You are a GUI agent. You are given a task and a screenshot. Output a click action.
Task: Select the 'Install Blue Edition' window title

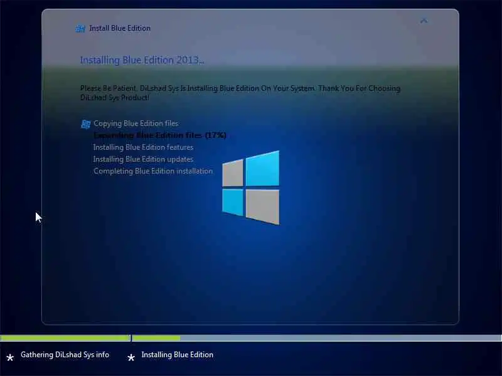(120, 28)
